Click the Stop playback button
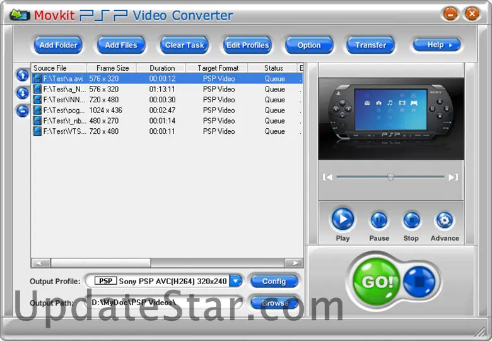 pos(411,220)
